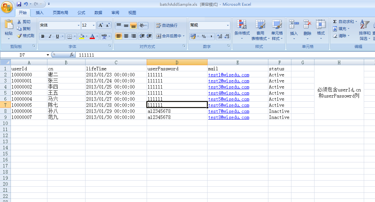
Task: Open Conditional Formatting icon
Action: (x=242, y=25)
